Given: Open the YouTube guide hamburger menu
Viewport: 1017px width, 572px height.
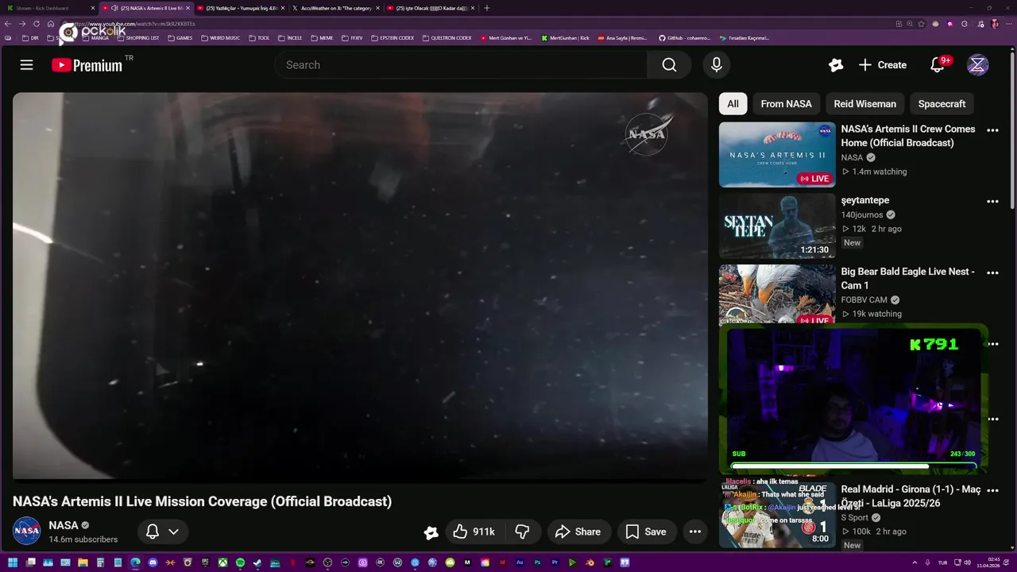Looking at the screenshot, I should click(26, 65).
